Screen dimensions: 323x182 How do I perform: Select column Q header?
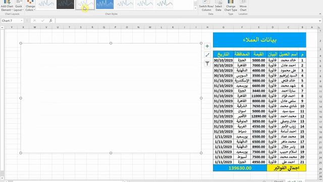tap(104, 27)
